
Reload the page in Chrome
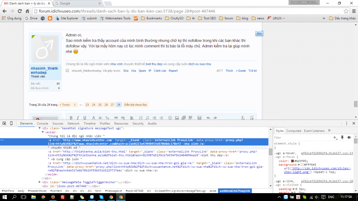pyautogui.click(x=20, y=11)
